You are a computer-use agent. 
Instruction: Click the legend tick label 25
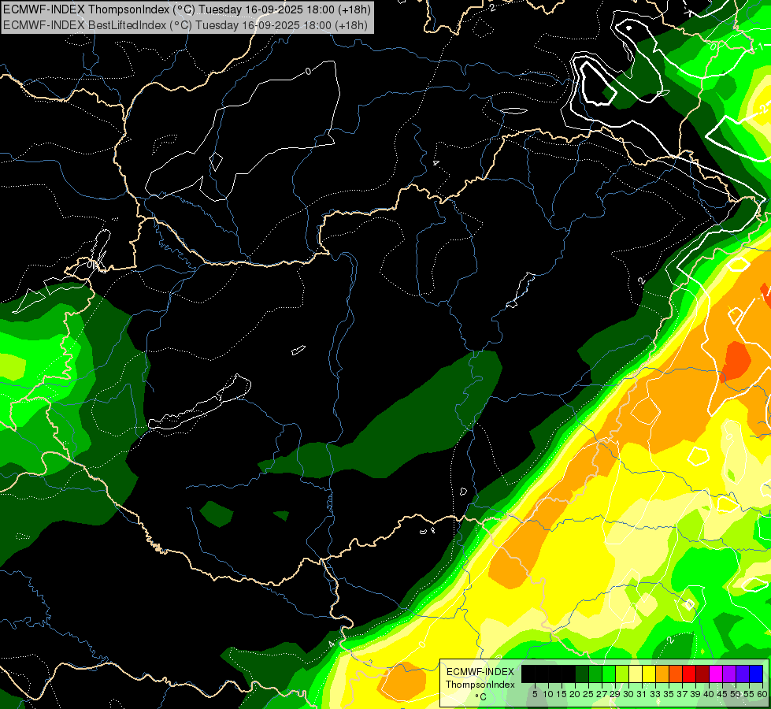(x=588, y=694)
